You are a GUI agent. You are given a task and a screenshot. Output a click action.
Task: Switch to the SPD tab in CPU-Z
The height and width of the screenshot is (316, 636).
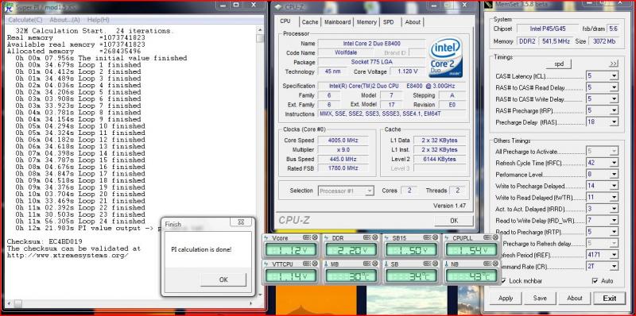[x=389, y=22]
